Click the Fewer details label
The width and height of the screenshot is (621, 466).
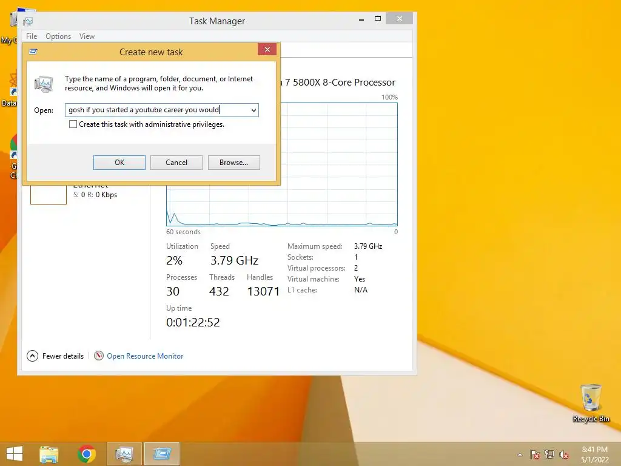click(x=63, y=356)
